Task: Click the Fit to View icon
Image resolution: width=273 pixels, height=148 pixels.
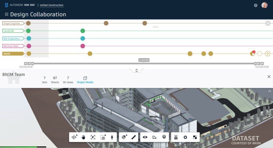Action: [x=93, y=137]
